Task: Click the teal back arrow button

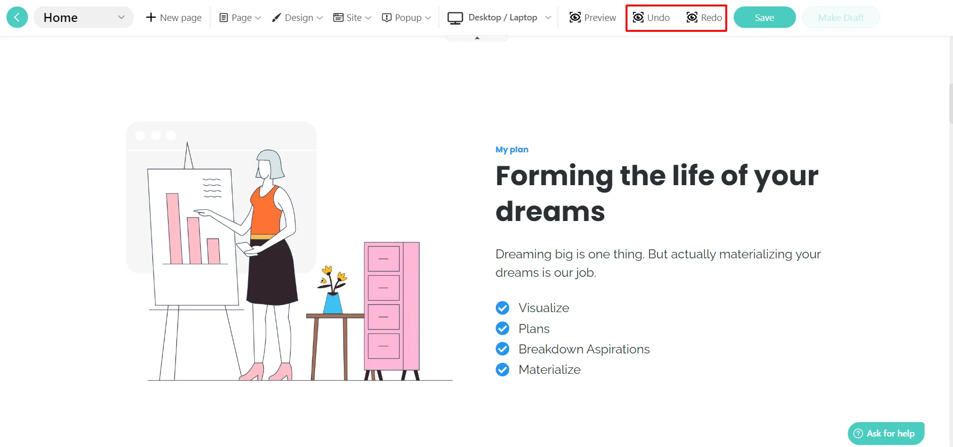Action: click(17, 17)
